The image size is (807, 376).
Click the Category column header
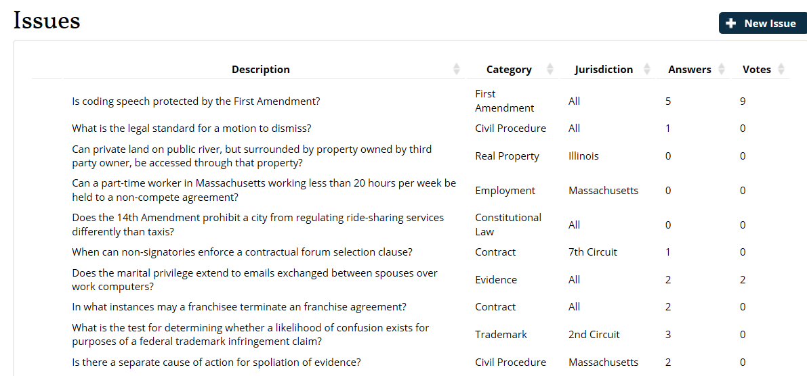509,70
